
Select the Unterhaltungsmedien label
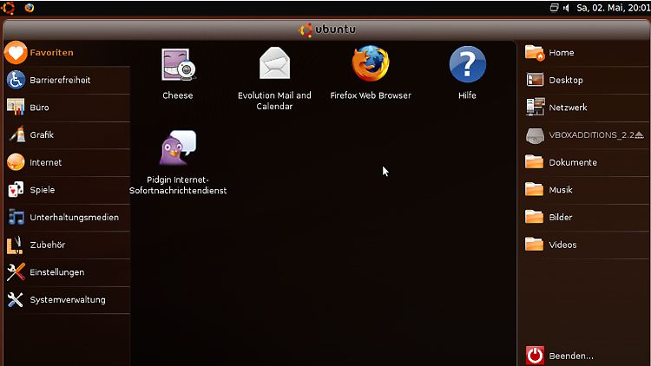tap(75, 217)
